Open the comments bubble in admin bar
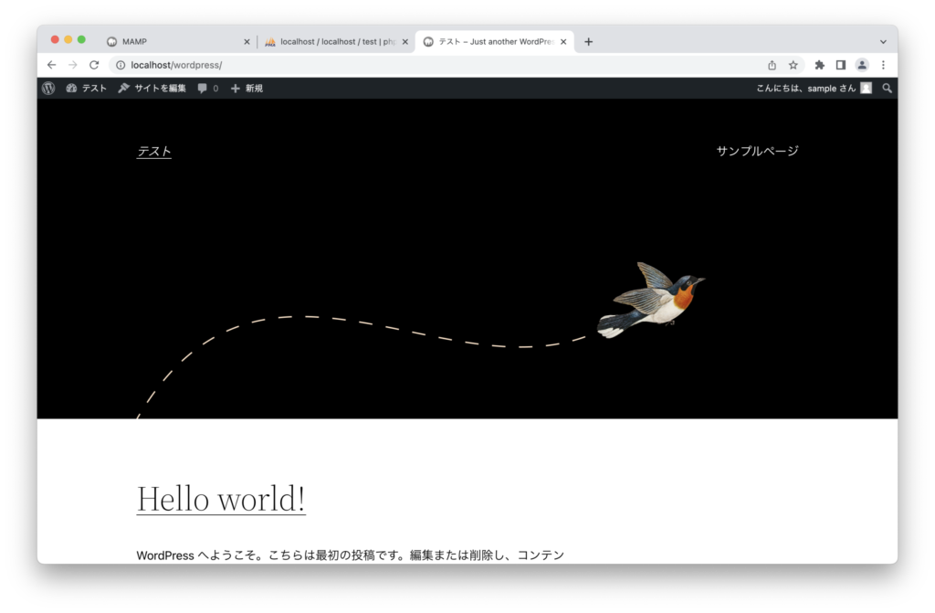The height and width of the screenshot is (613, 935). pyautogui.click(x=207, y=89)
